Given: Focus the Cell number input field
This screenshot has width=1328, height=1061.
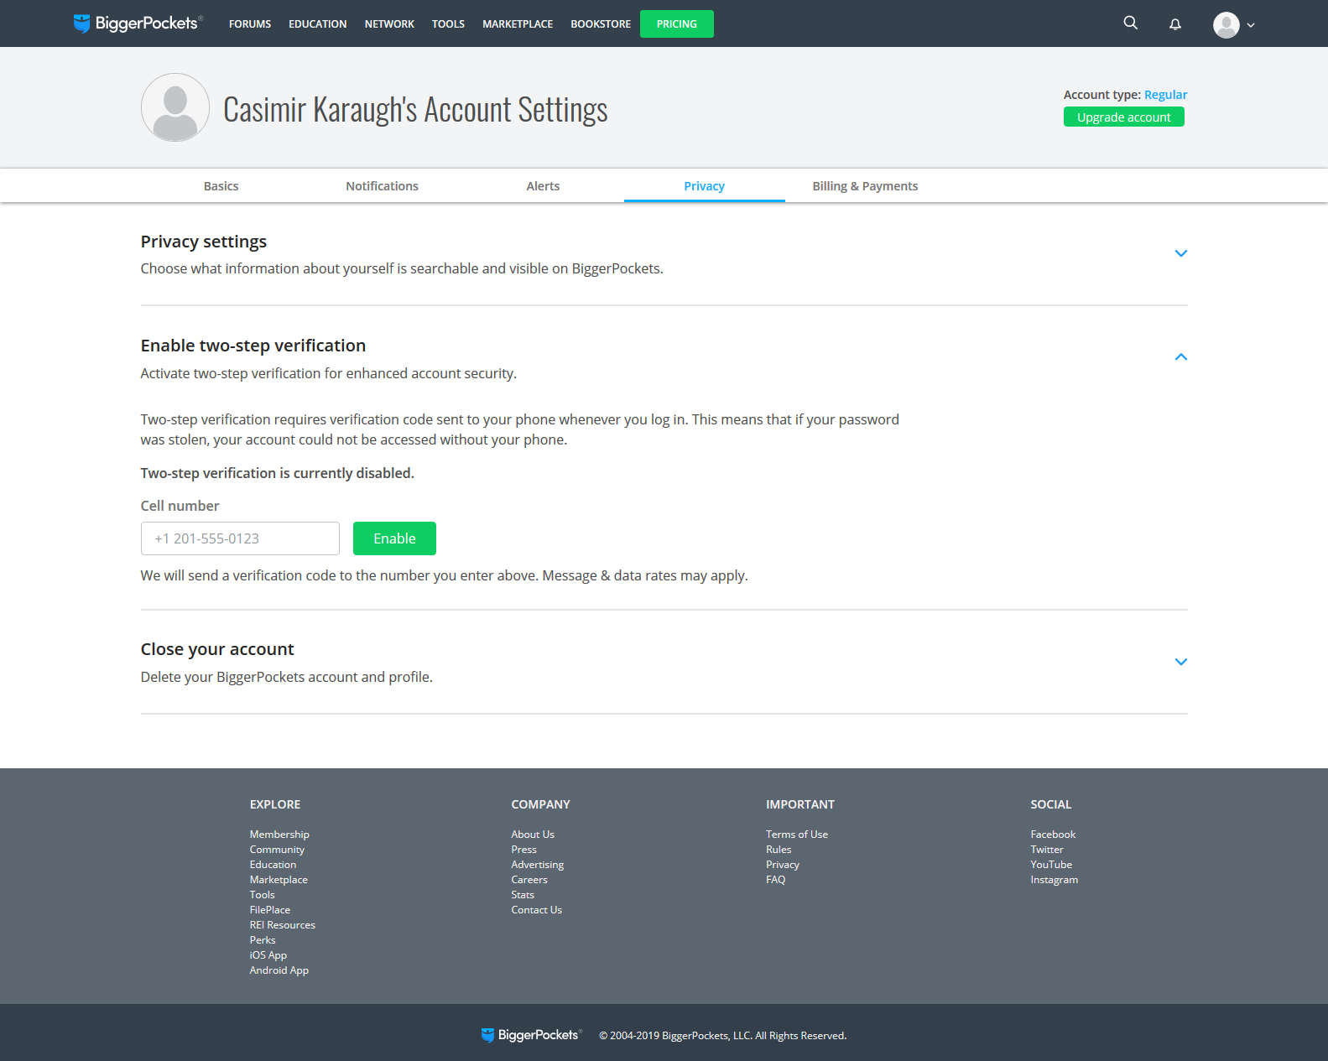Looking at the screenshot, I should [240, 538].
